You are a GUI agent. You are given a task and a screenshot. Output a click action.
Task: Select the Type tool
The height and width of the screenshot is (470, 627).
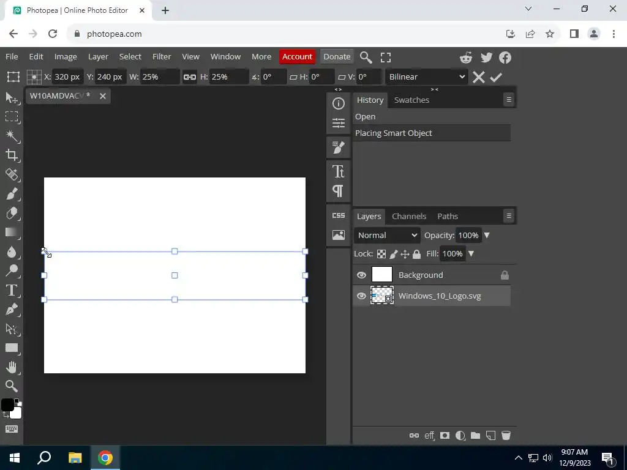point(12,290)
